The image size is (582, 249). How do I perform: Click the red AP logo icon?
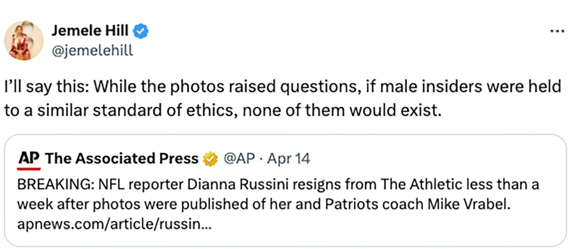tap(29, 159)
